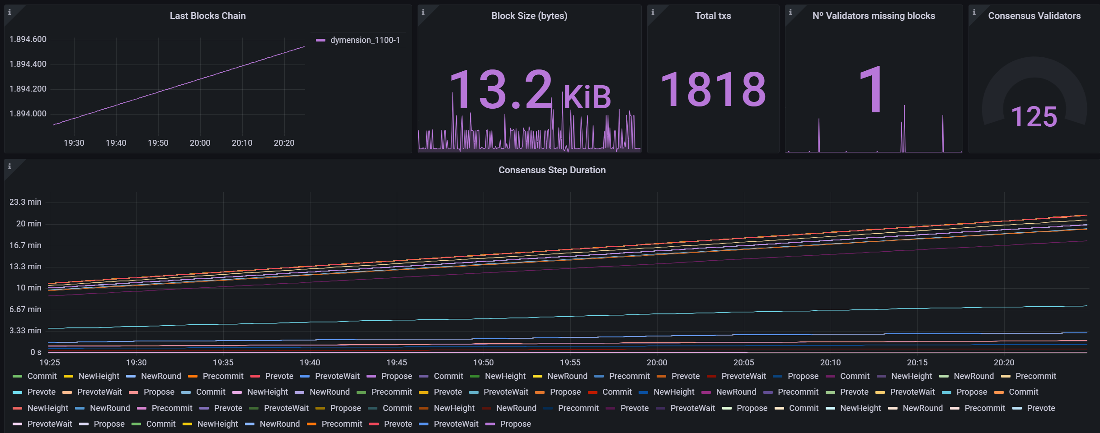Screen dimensions: 1100x433
Task: Open the Consensus Validators panel title menu
Action: [x=1034, y=16]
